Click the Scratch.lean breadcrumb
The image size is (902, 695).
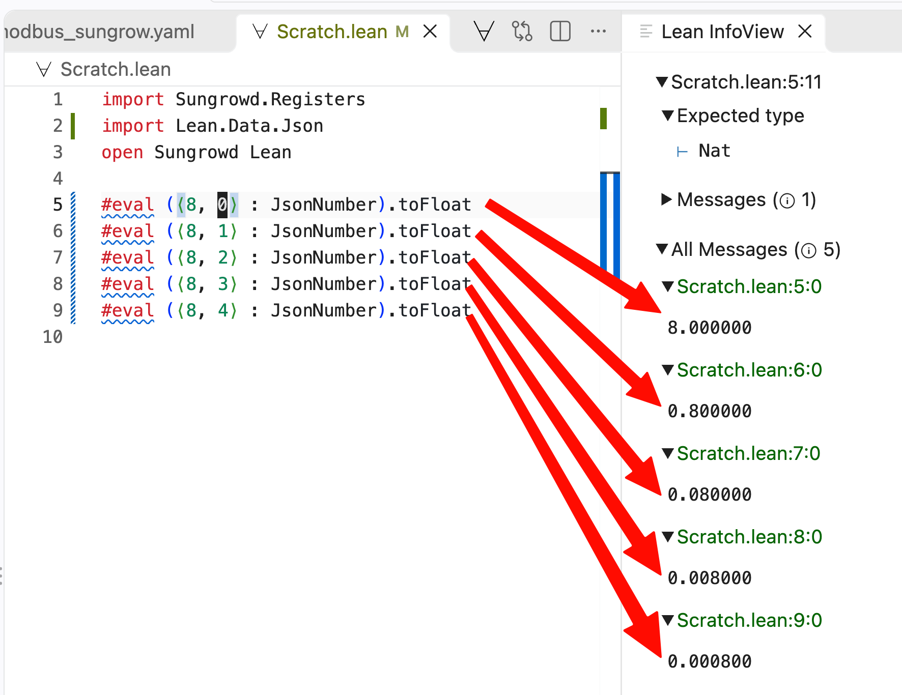[x=116, y=69]
